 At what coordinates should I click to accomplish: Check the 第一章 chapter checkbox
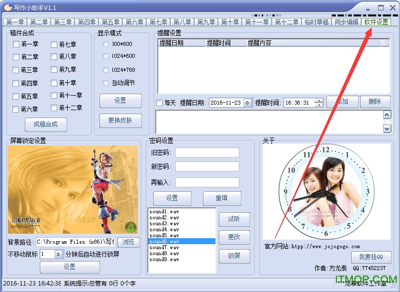[x=16, y=44]
